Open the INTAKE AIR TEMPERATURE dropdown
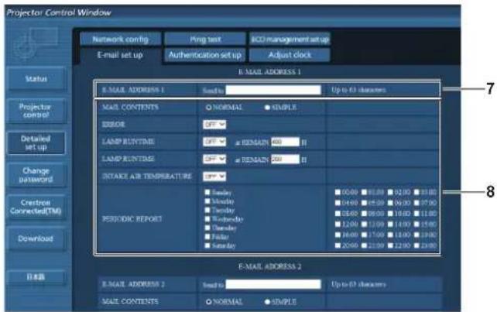497x312 pixels. click(x=214, y=177)
